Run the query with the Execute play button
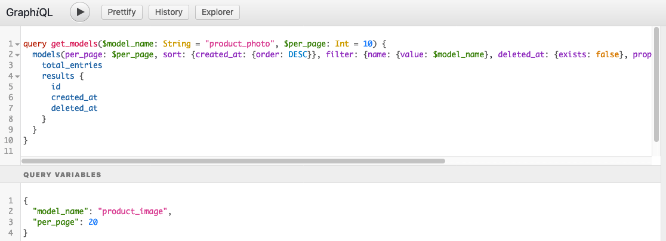Viewport: 666px width, 241px height. click(80, 11)
